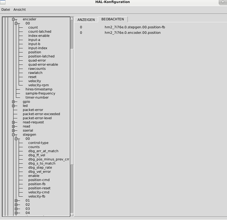The width and height of the screenshot is (227, 220).
Task: Expand the gpio tree node
Action: pyautogui.click(x=13, y=102)
